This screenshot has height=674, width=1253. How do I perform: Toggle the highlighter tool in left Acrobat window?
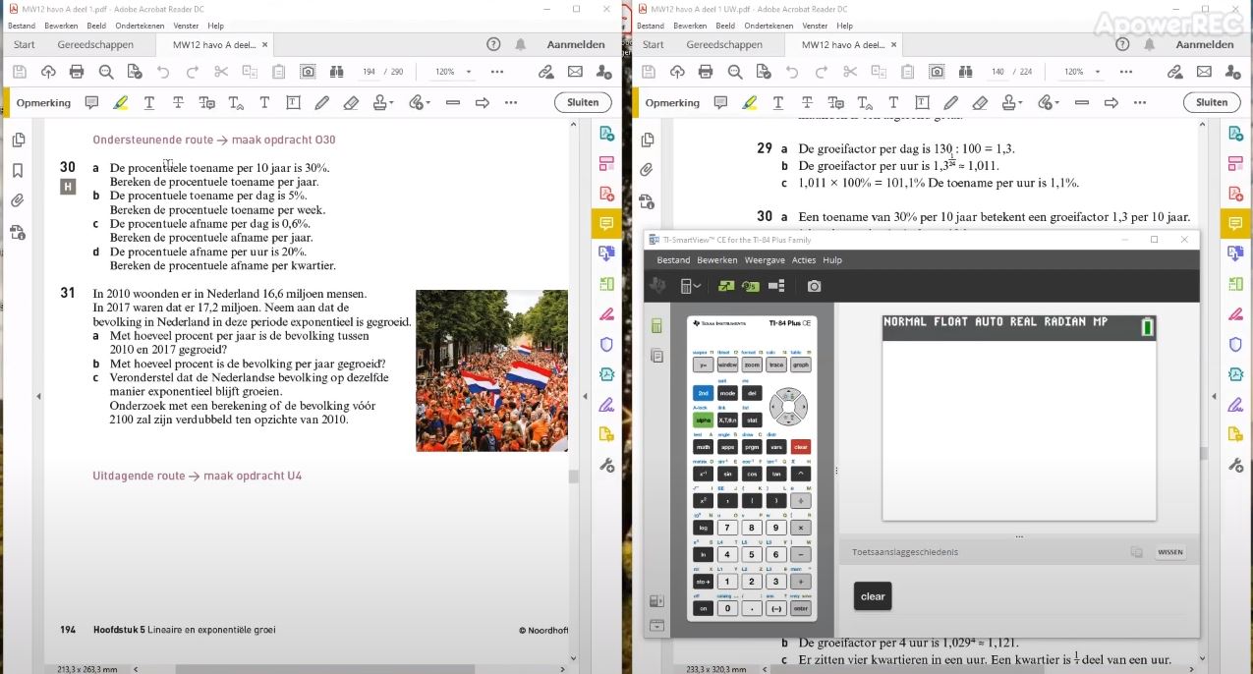click(x=120, y=102)
